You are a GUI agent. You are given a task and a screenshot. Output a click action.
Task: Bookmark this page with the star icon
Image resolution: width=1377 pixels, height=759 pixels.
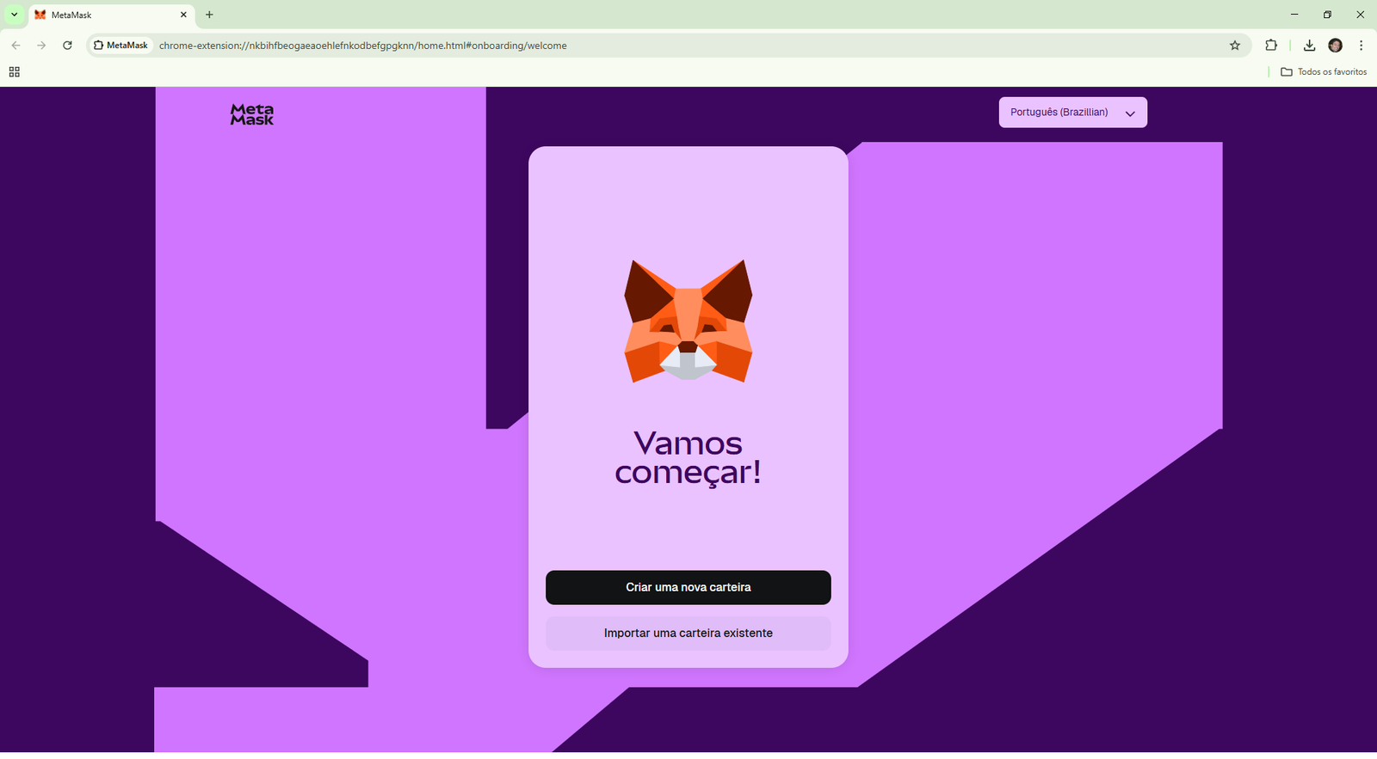(1235, 46)
